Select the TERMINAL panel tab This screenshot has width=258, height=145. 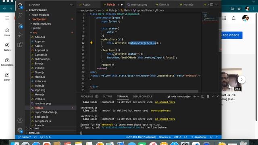tap(123, 97)
